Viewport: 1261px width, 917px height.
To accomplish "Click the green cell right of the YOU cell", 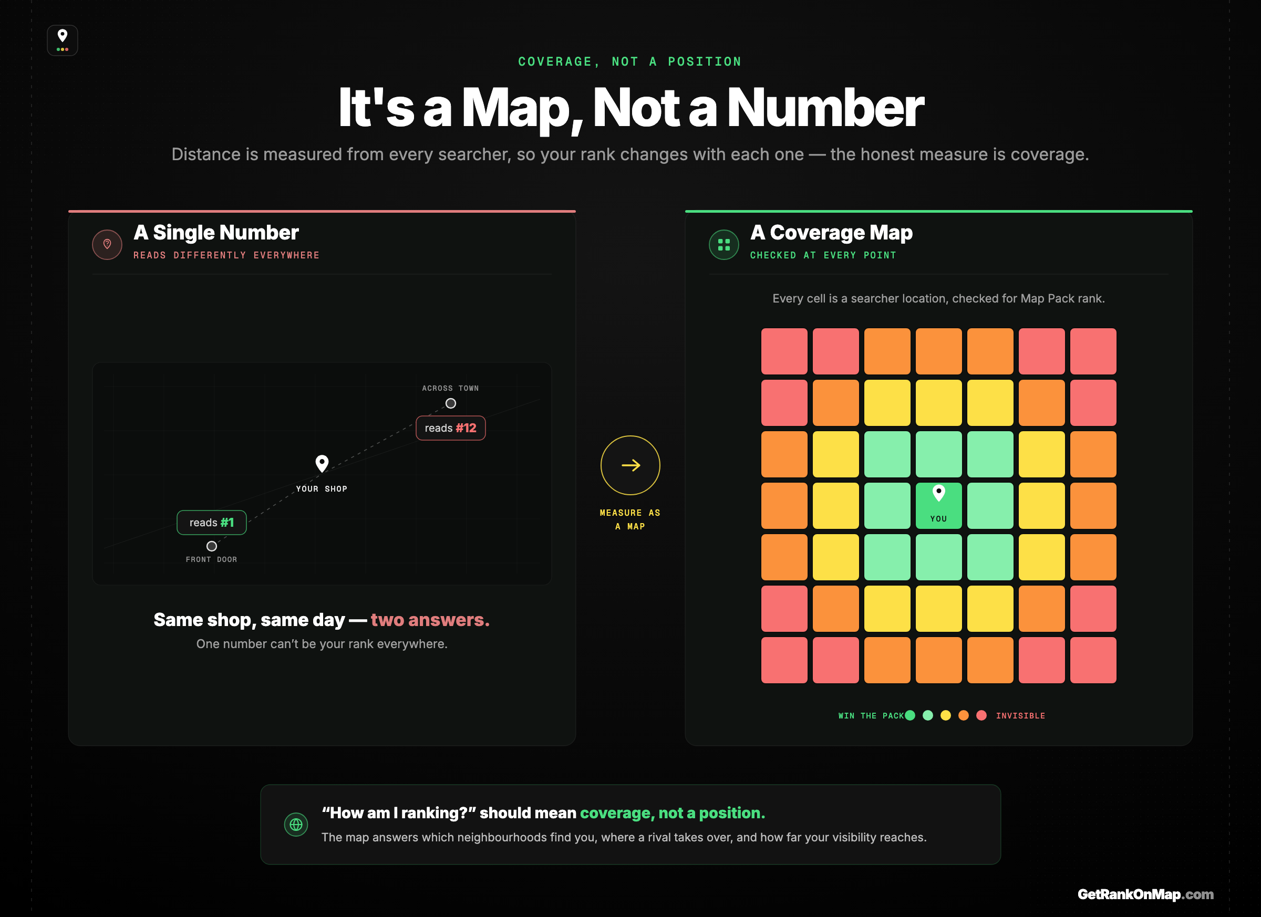I will [x=990, y=505].
